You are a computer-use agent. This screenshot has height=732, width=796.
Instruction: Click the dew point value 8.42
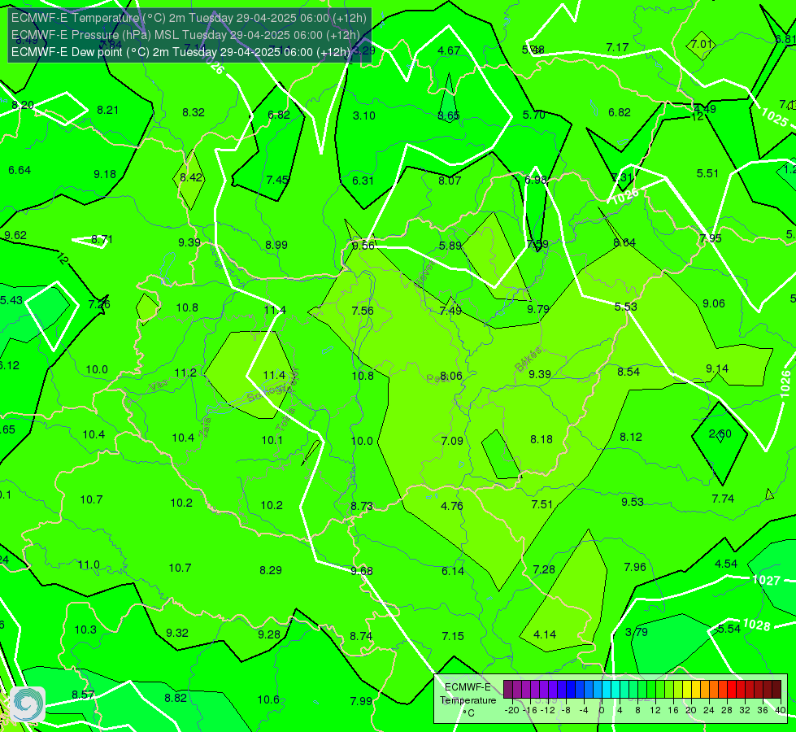click(x=191, y=178)
